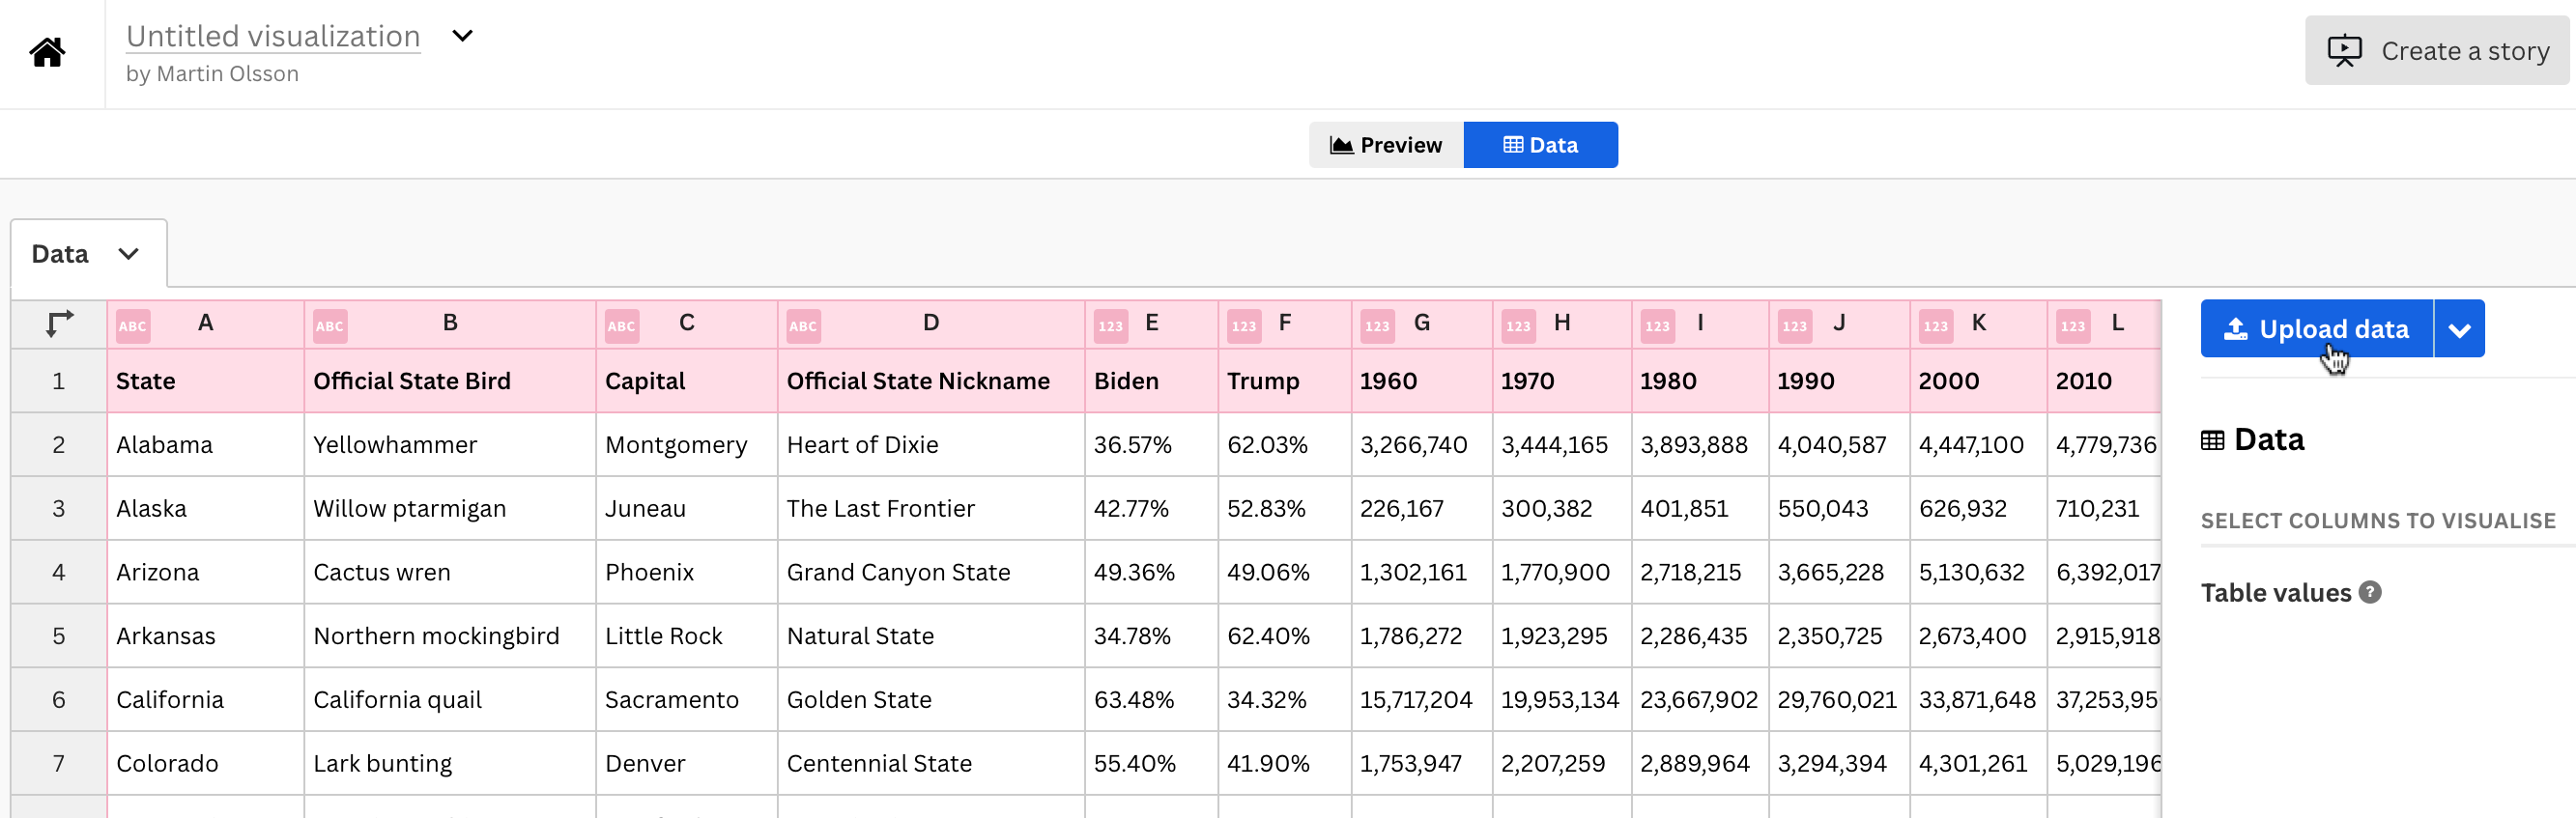The image size is (2576, 818).
Task: Click the 123 type icon for column E
Action: click(1110, 326)
